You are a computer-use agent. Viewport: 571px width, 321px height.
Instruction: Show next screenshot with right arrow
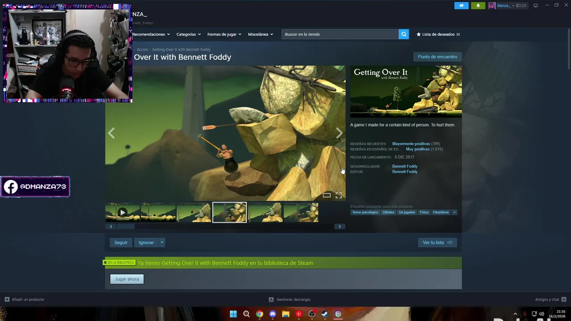[x=339, y=133]
